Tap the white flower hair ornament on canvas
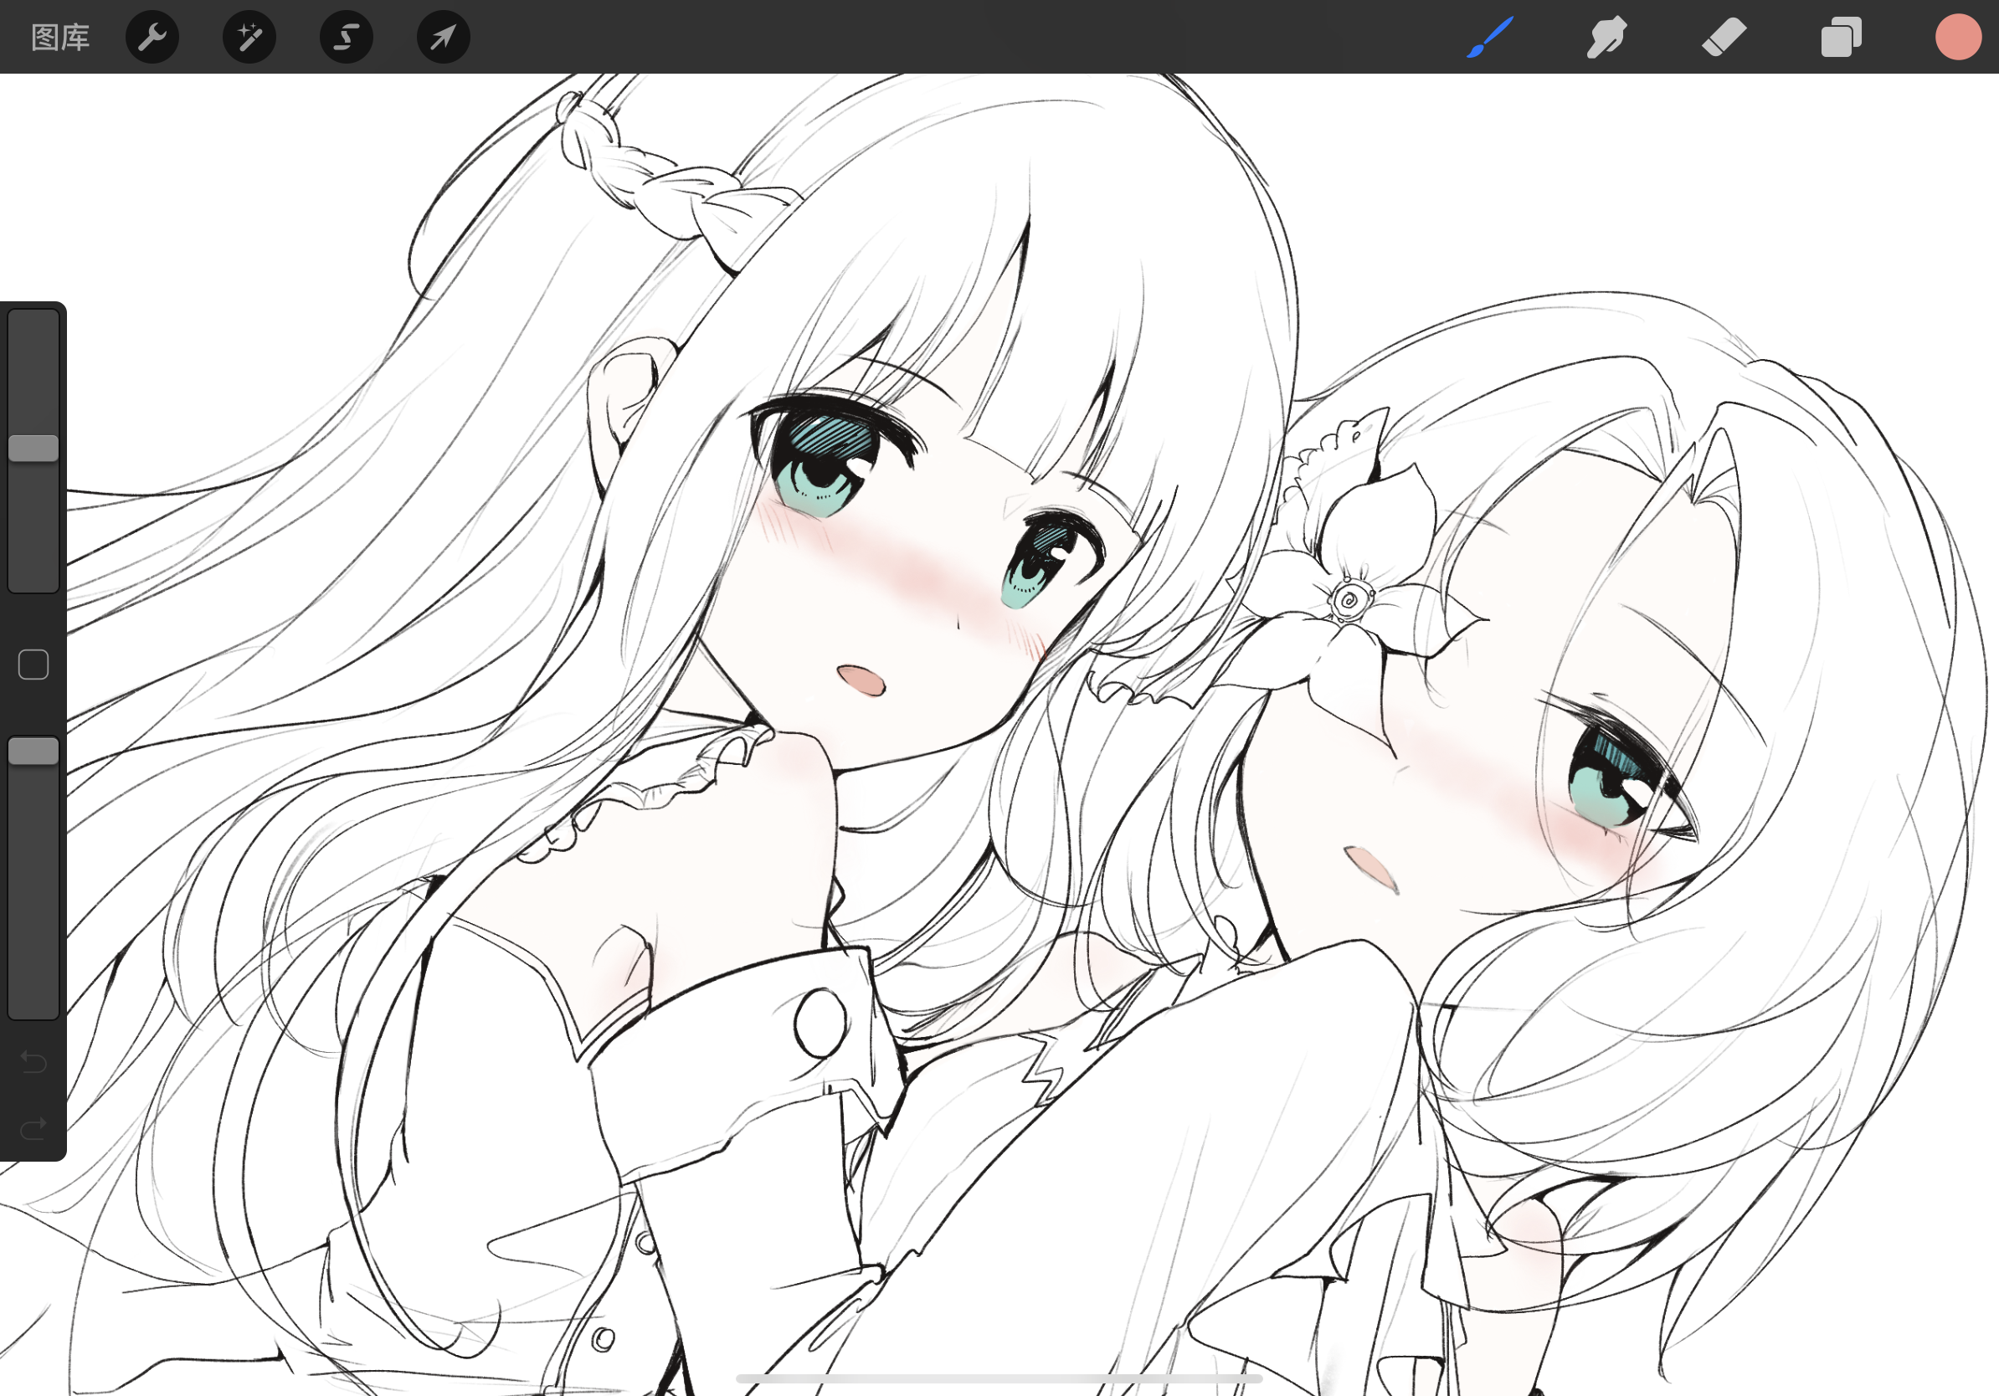Viewport: 1999px width, 1396px height. tap(1349, 601)
